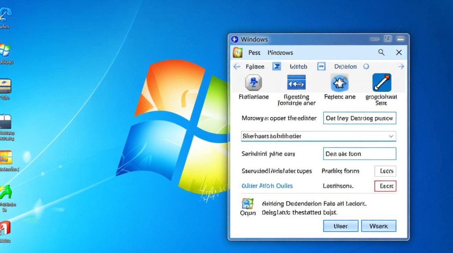The image size is (453, 253).
Task: Click the red icon at desktop bottom-left
Action: [5, 228]
